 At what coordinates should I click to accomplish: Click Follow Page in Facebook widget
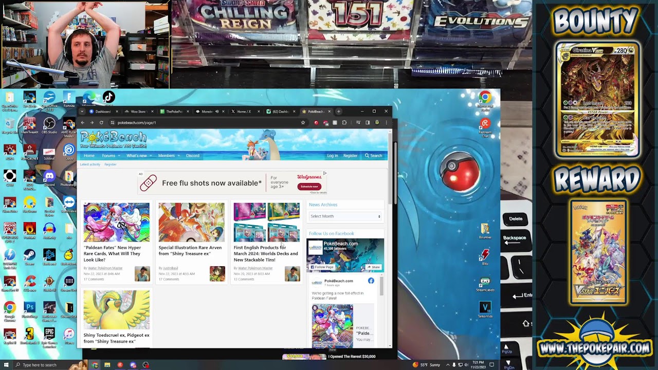[322, 267]
